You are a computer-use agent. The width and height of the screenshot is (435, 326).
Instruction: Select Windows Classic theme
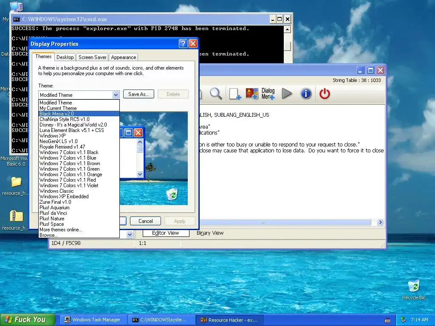(x=79, y=191)
